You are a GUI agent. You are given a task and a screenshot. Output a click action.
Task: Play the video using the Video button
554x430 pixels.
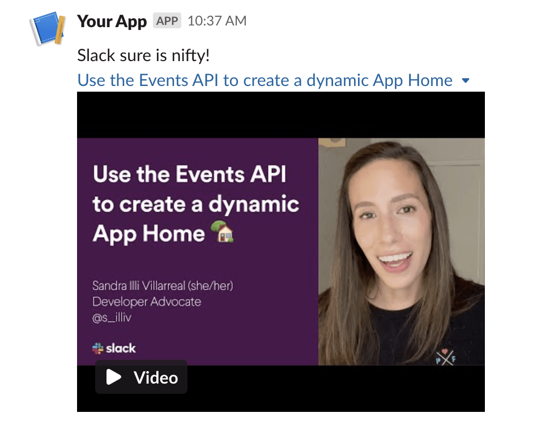point(140,376)
